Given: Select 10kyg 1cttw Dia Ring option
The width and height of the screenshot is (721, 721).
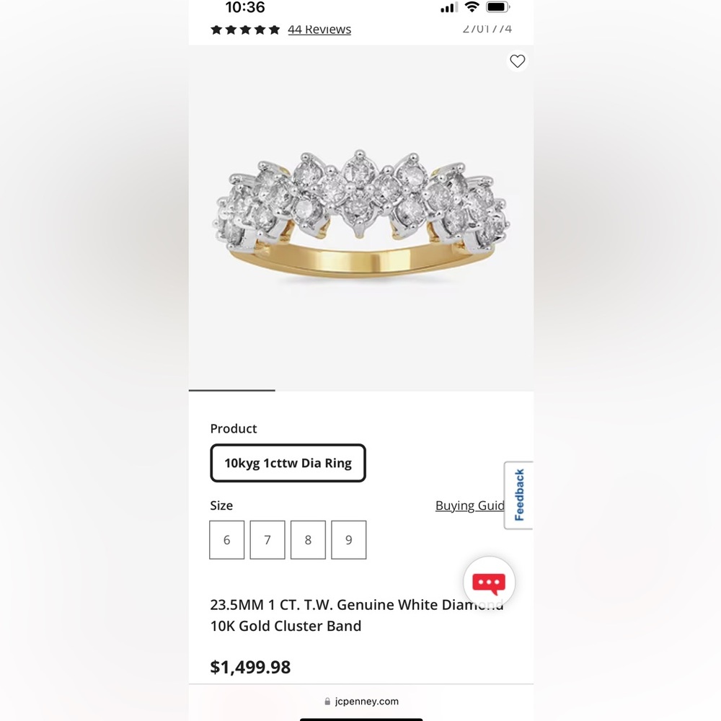Looking at the screenshot, I should click(288, 463).
